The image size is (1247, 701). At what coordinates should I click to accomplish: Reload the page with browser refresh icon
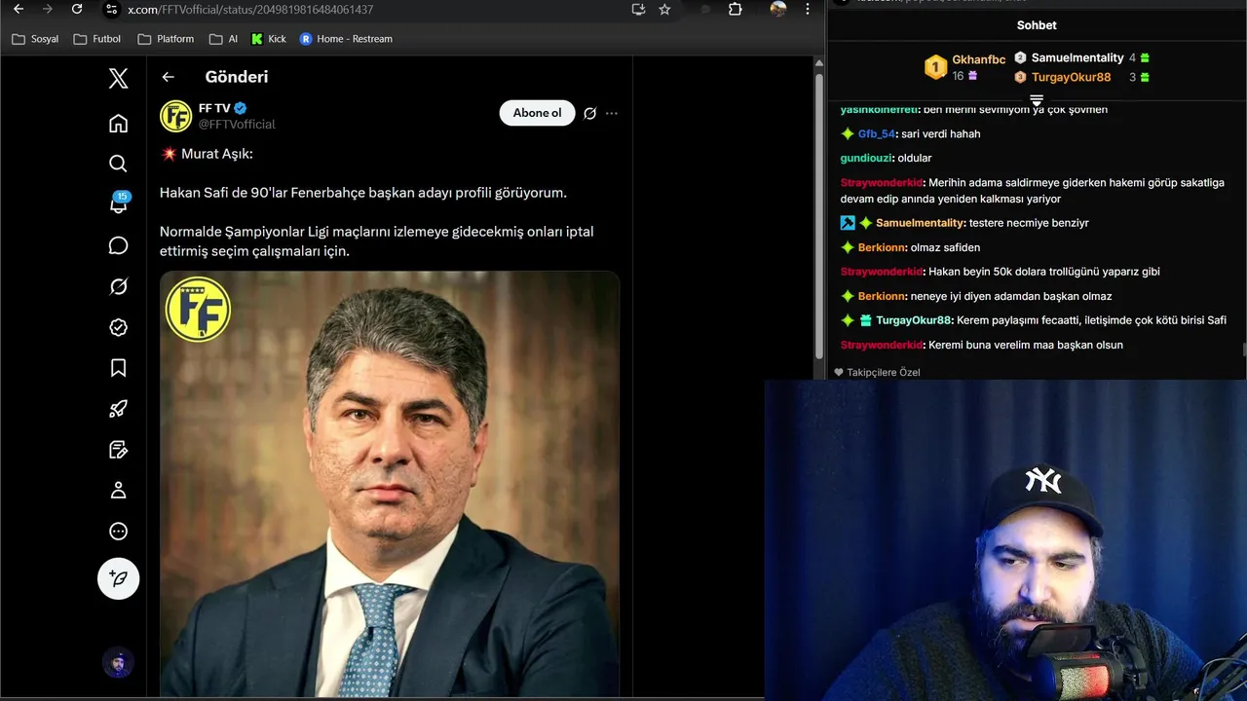[x=77, y=9]
